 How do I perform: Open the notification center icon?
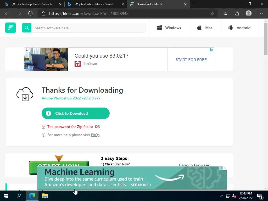point(260,196)
